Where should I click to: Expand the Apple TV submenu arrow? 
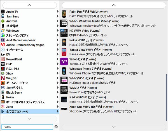pos(58,12)
